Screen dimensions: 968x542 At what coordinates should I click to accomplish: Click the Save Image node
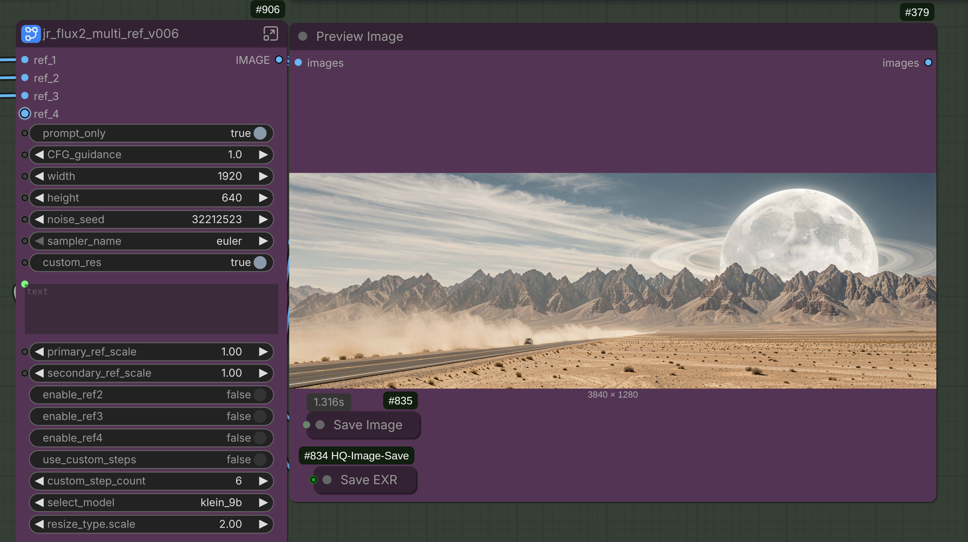point(364,425)
